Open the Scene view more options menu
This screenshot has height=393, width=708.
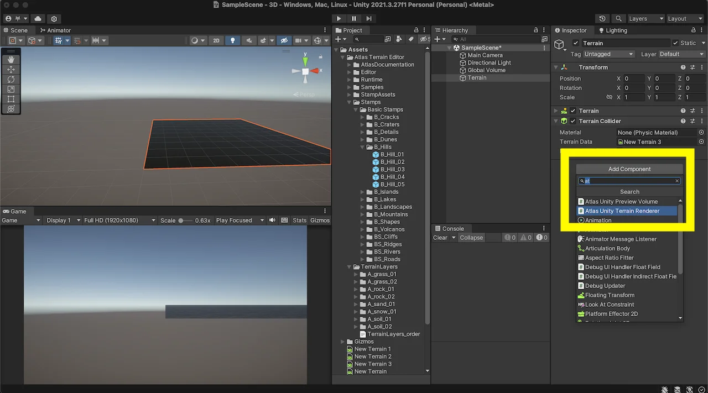click(x=325, y=30)
